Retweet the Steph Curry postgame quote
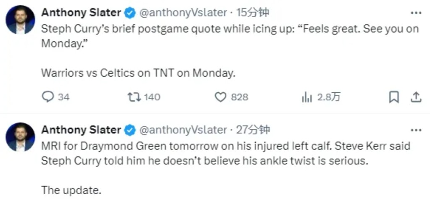Image resolution: width=430 pixels, height=201 pixels. coord(134,97)
